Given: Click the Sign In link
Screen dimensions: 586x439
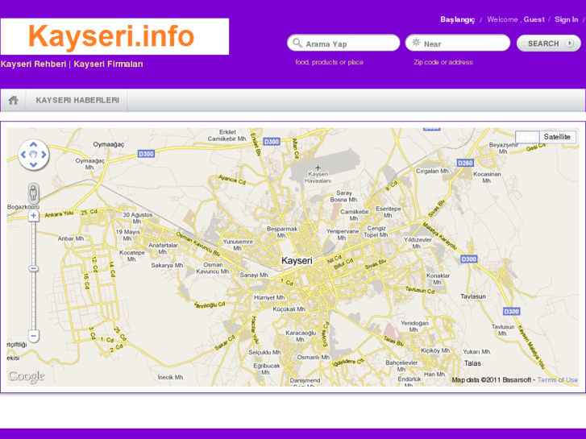Looking at the screenshot, I should click(x=566, y=19).
